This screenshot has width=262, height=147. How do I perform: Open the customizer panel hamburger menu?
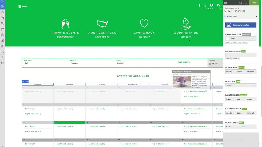pyautogui.click(x=225, y=3)
